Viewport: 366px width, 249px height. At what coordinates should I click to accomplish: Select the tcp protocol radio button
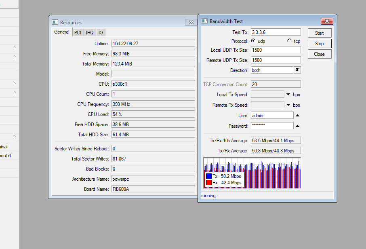click(289, 41)
